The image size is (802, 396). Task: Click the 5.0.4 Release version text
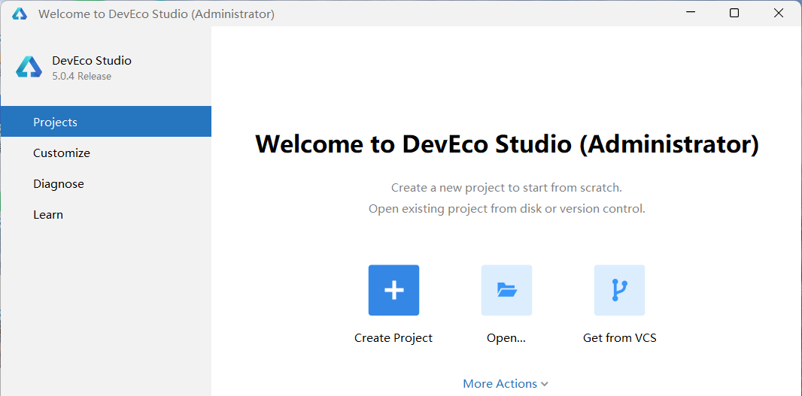[x=82, y=76]
